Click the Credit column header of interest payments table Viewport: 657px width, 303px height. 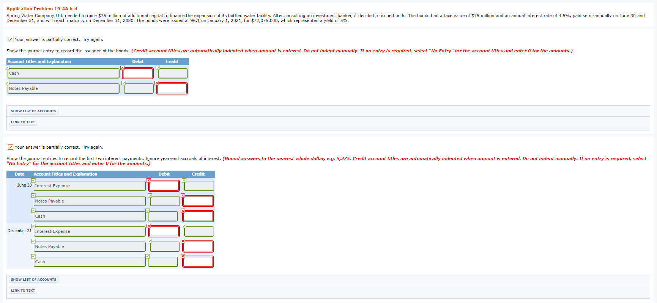tap(198, 174)
